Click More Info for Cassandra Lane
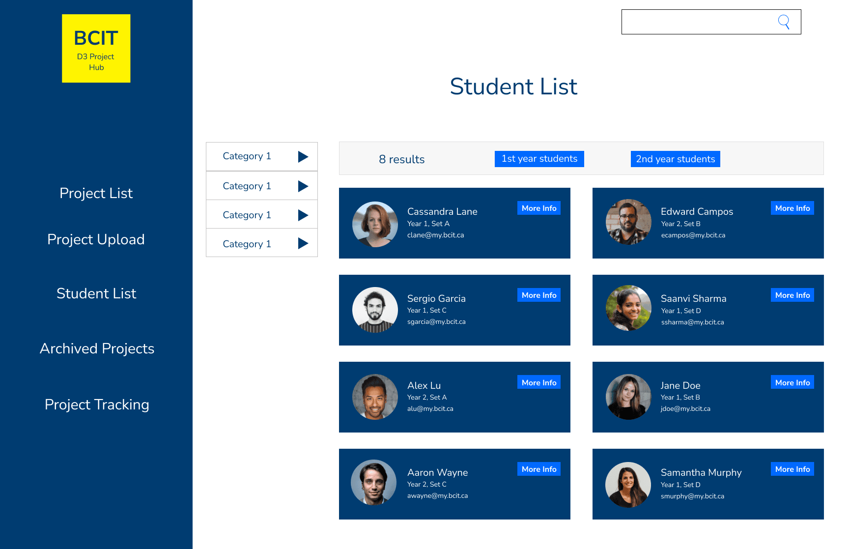 pyautogui.click(x=538, y=208)
